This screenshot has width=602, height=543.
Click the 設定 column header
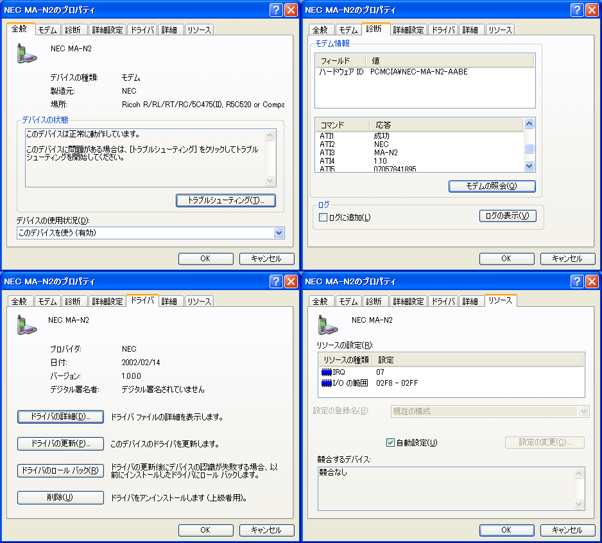click(x=478, y=360)
